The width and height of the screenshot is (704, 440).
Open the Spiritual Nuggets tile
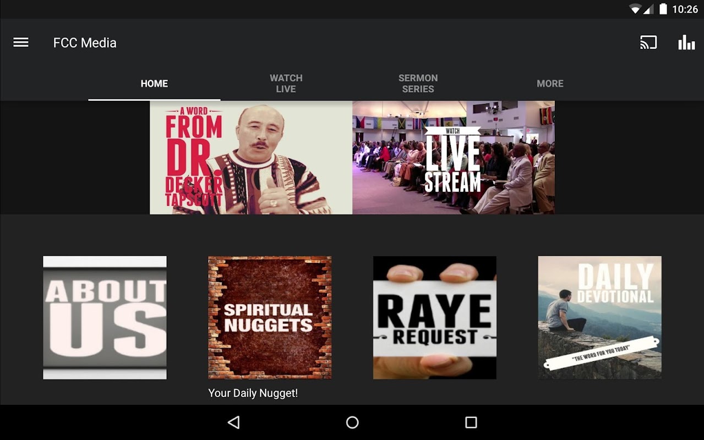(270, 317)
